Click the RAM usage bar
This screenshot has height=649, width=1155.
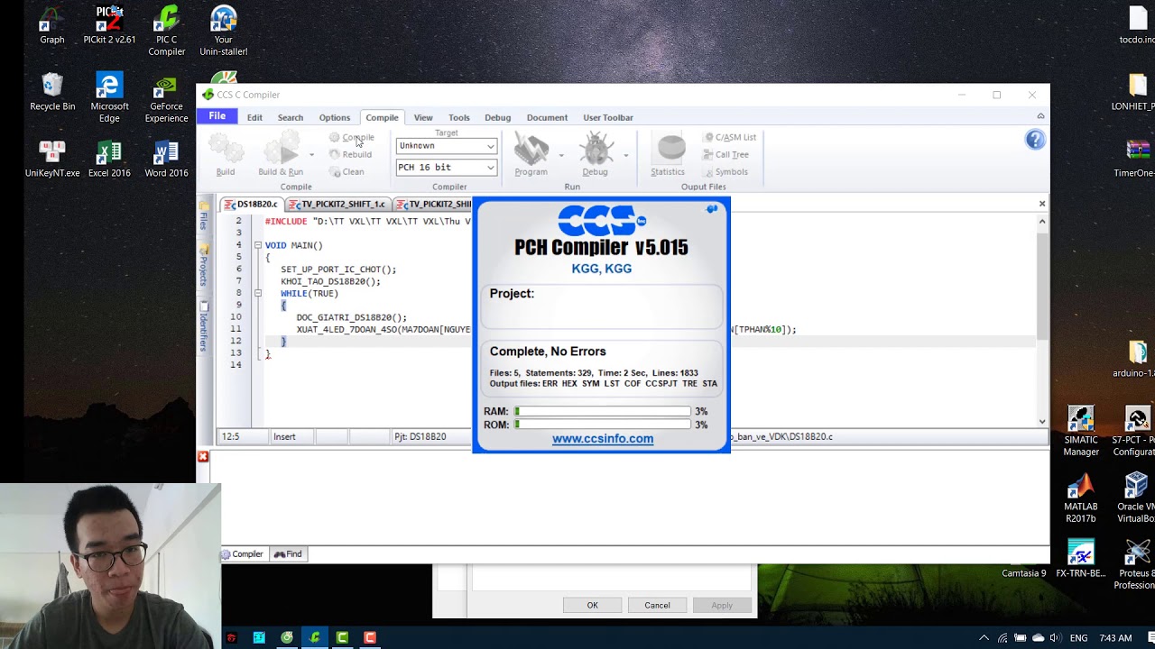click(603, 411)
